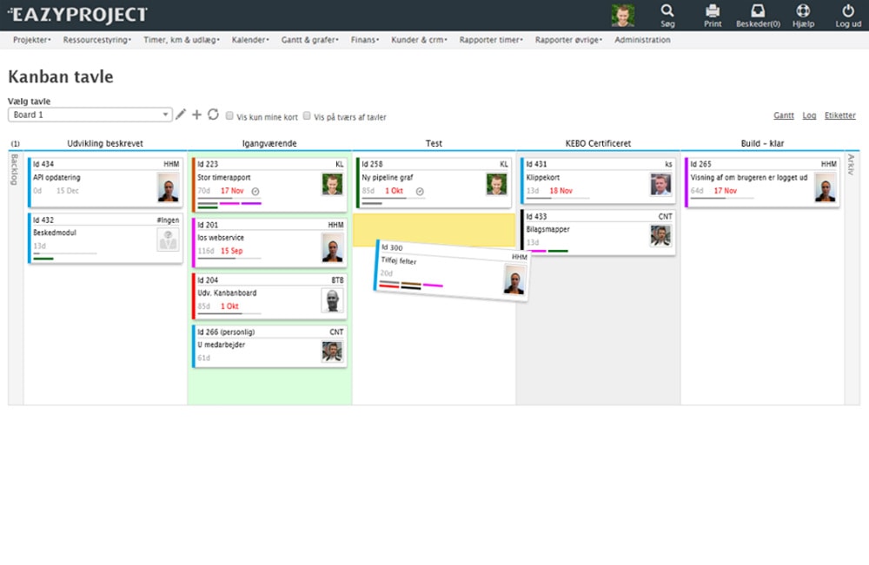
Task: Add a new board with plus icon
Action: pos(196,115)
